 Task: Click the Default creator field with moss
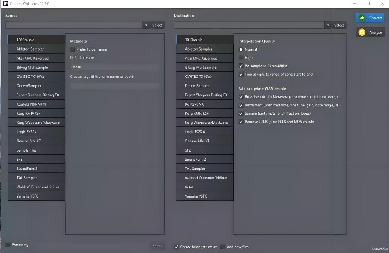115,67
